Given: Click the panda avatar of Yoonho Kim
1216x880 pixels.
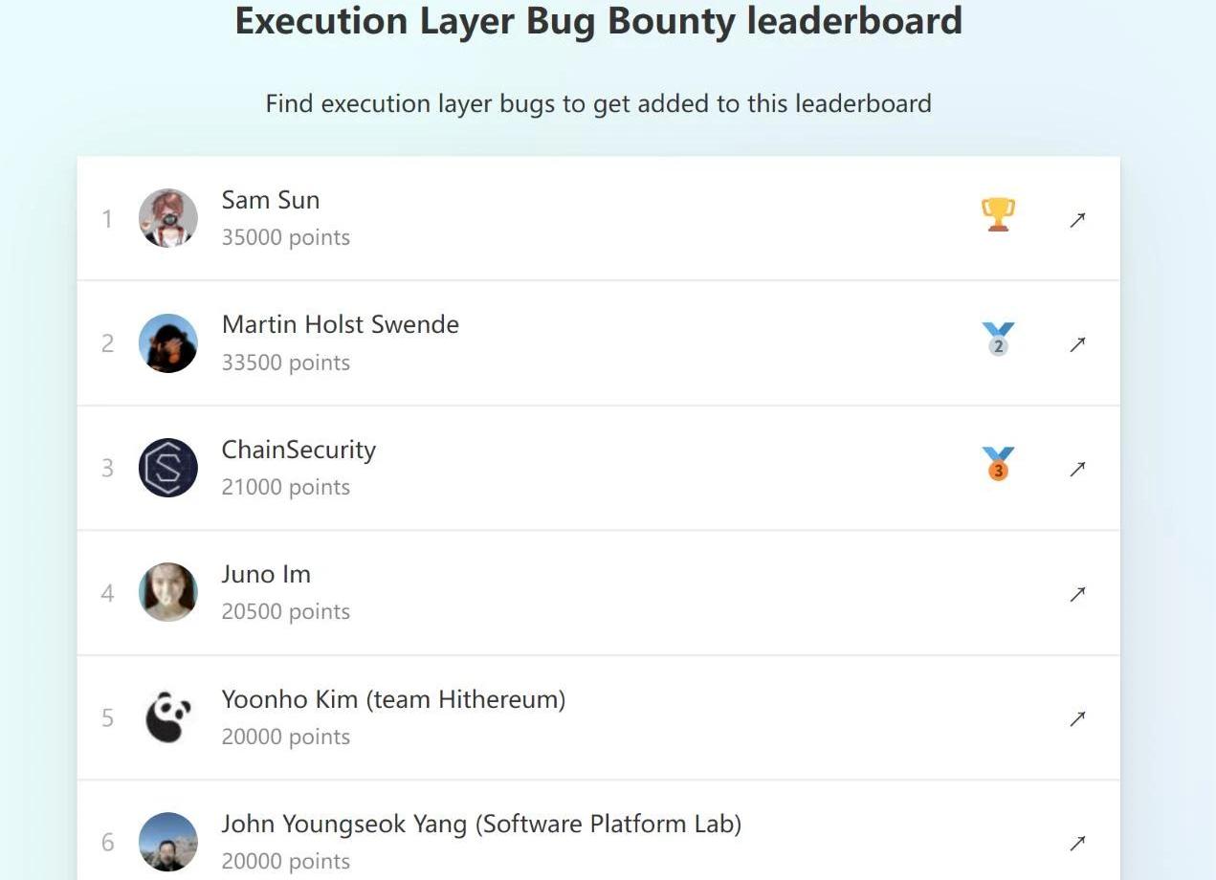Looking at the screenshot, I should pyautogui.click(x=168, y=717).
